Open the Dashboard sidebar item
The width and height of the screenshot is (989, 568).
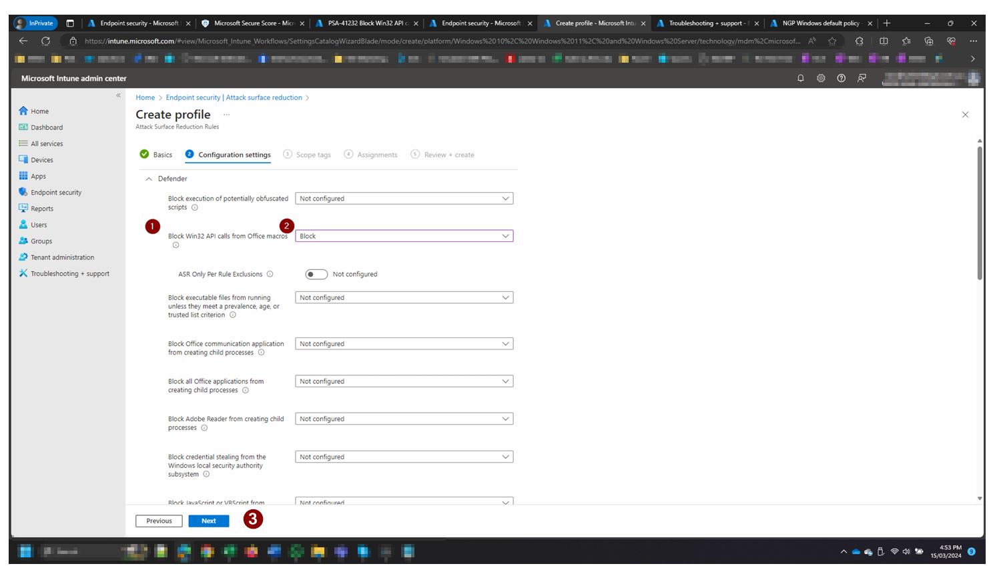point(41,127)
